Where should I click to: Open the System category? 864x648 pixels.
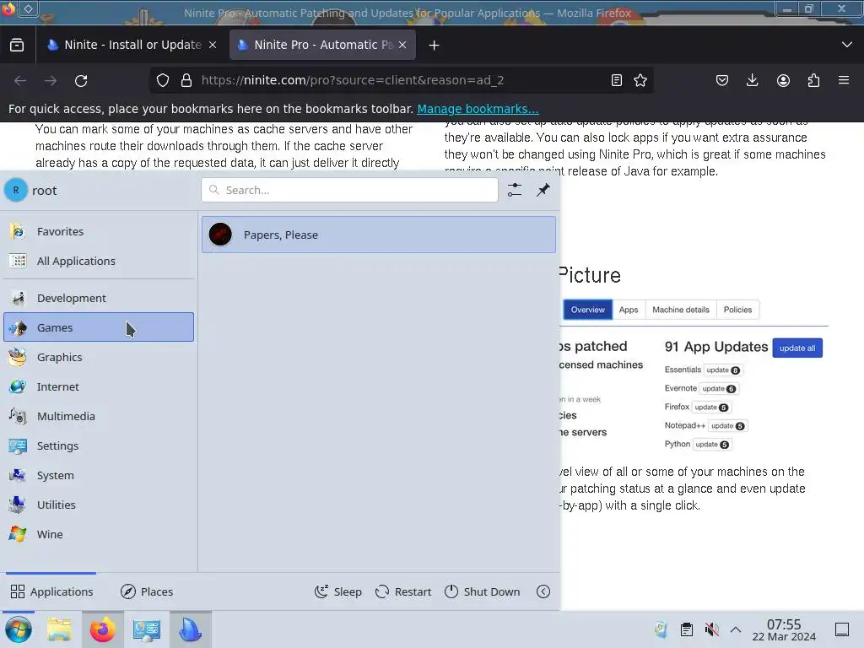pos(99,475)
